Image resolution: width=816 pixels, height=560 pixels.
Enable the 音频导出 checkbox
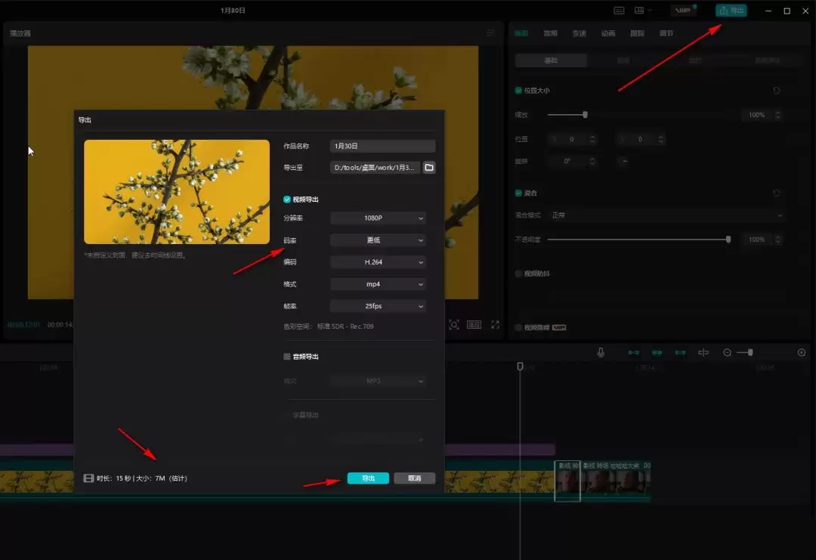287,356
